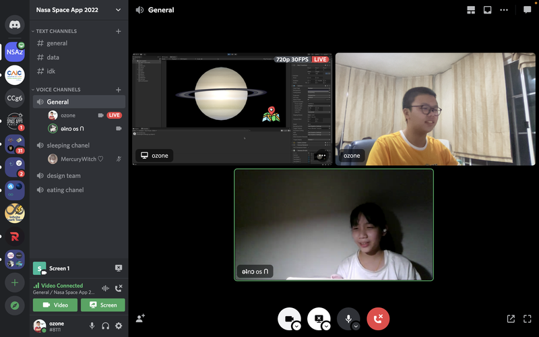
Task: Pop out the call window
Action: (511, 319)
